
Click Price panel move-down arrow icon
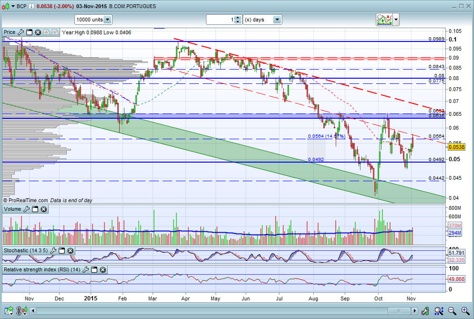tap(46, 32)
